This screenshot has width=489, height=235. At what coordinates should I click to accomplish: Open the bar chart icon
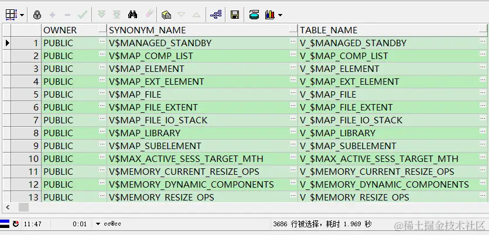coord(270,15)
